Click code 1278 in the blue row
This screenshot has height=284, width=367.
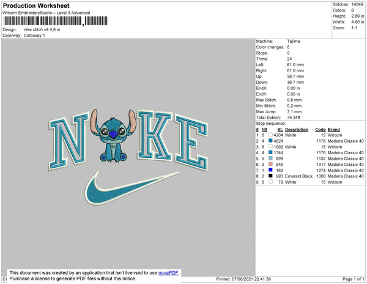[321, 170]
